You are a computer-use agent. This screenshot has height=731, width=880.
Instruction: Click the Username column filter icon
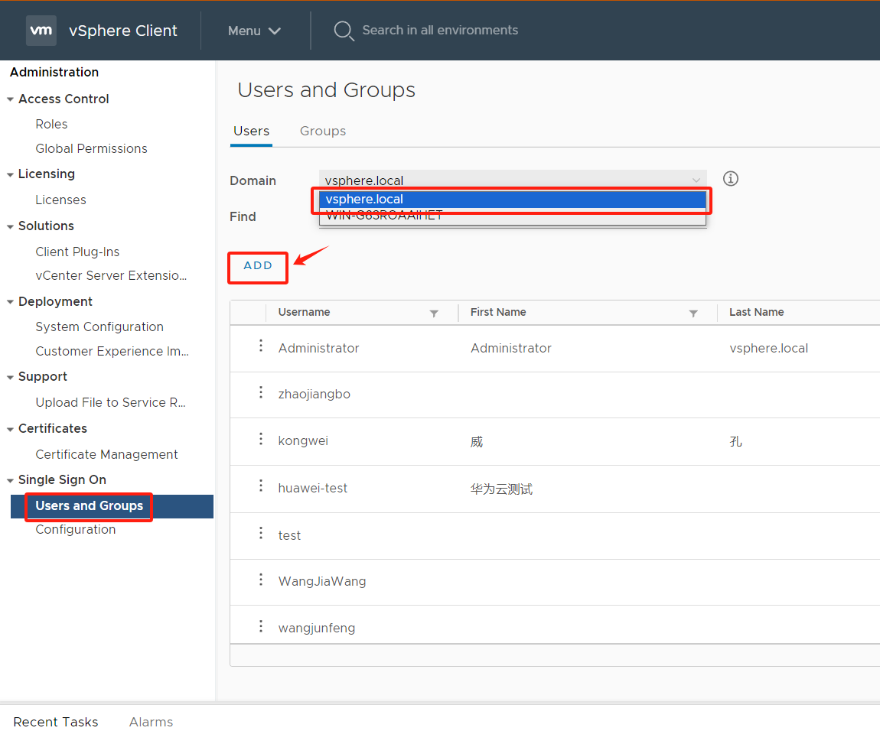coord(434,314)
